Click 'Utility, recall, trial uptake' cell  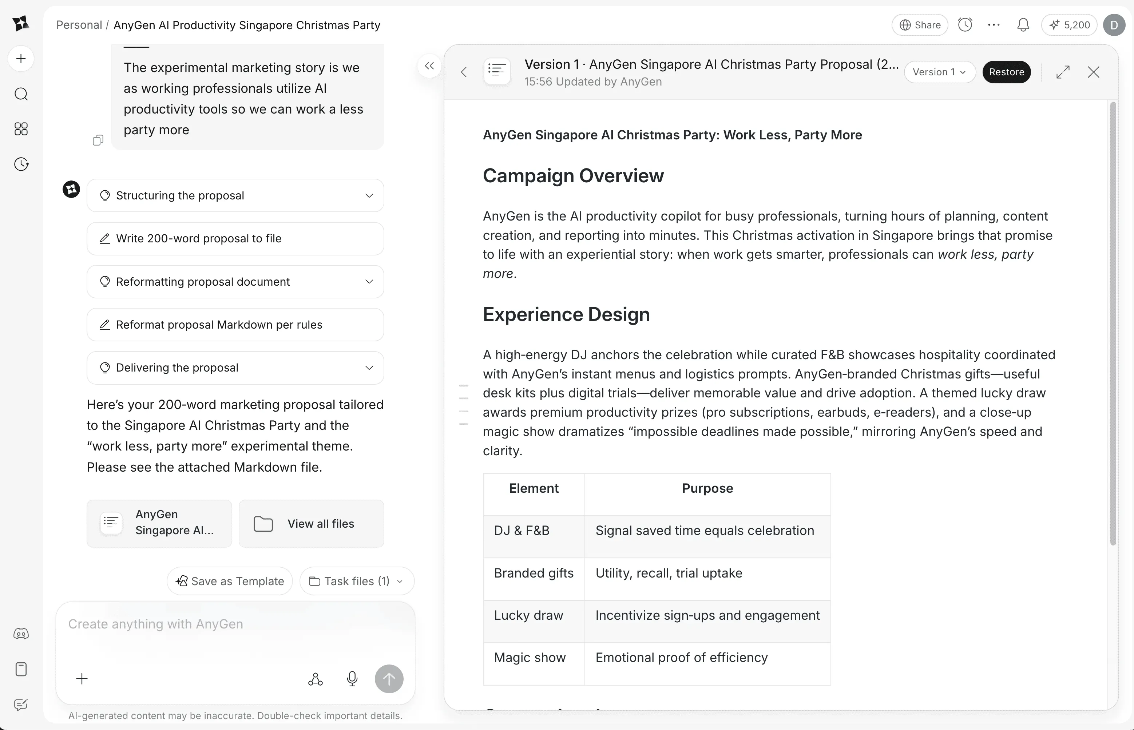707,579
